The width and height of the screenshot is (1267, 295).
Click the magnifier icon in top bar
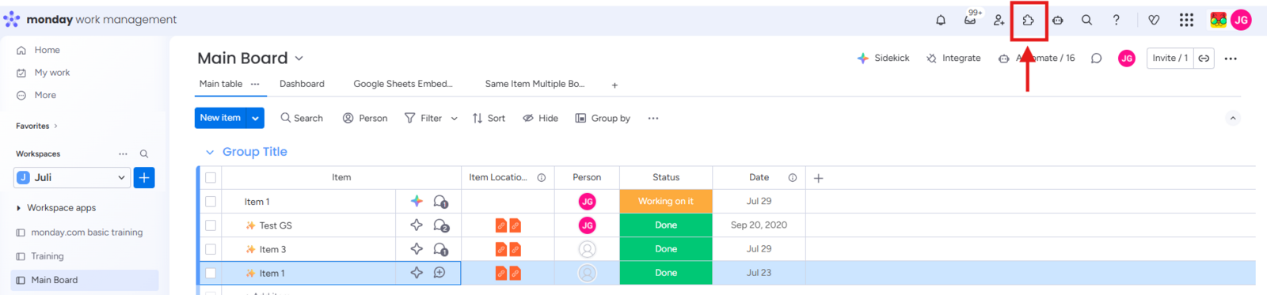point(1086,20)
